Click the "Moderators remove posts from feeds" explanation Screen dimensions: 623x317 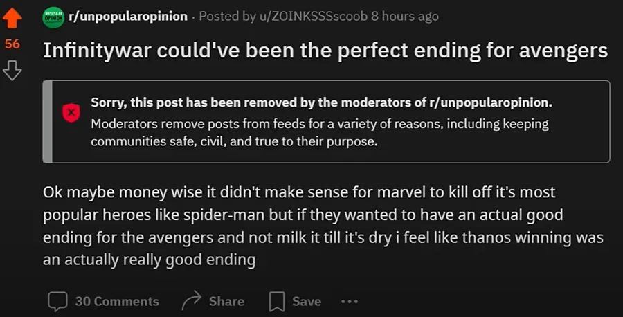pyautogui.click(x=320, y=132)
